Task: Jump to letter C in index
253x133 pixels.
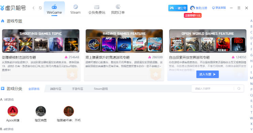Action: tap(251, 32)
